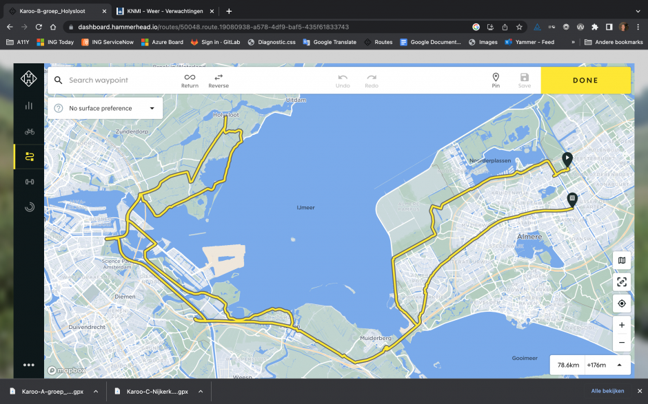The height and width of the screenshot is (404, 648).
Task: Open the Sign in GitLab bookmark
Action: pos(215,42)
